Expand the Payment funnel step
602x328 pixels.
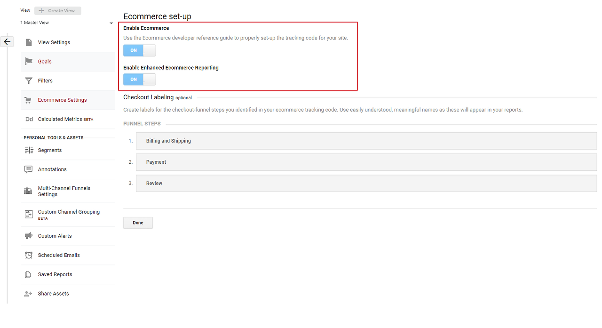(x=366, y=162)
